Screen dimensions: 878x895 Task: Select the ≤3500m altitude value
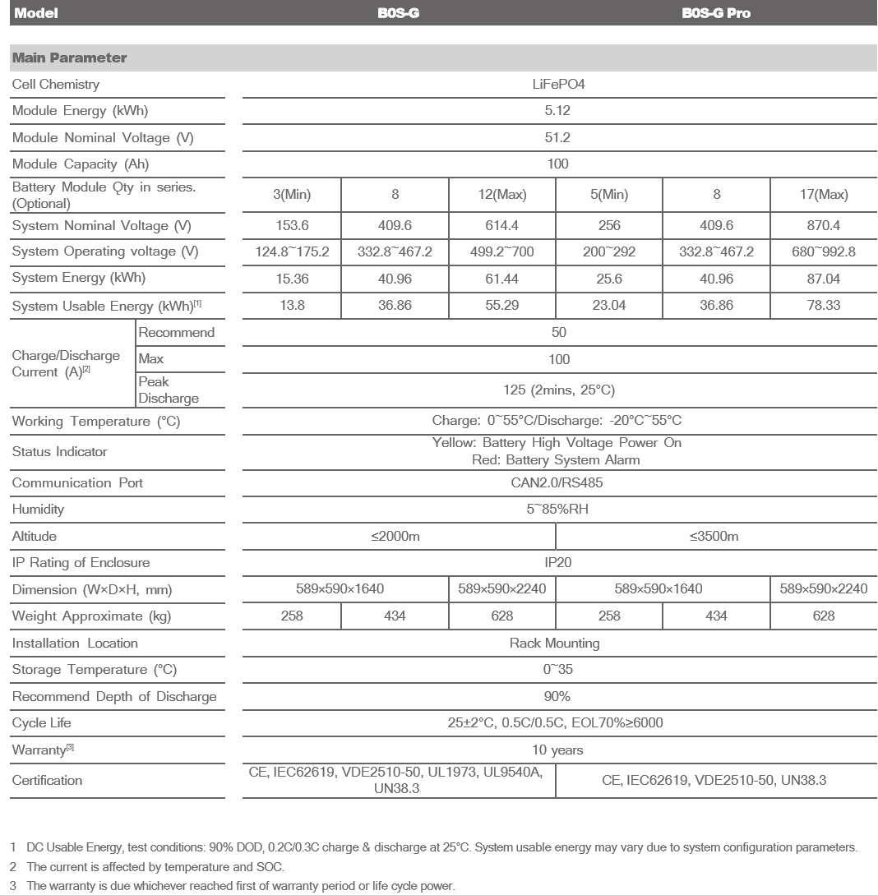coord(714,537)
